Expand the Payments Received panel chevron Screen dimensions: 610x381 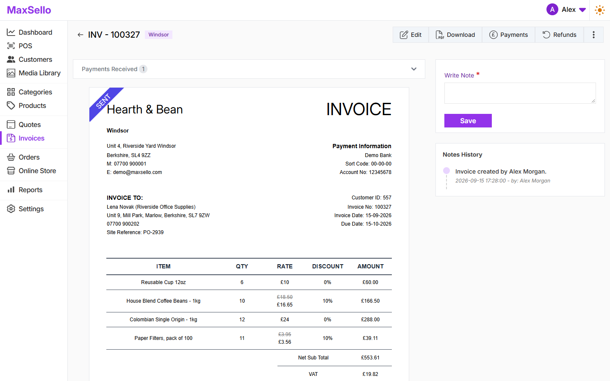pos(414,69)
